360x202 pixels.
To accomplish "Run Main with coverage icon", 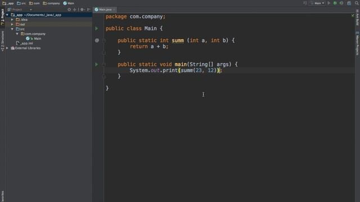I will click(x=341, y=3).
